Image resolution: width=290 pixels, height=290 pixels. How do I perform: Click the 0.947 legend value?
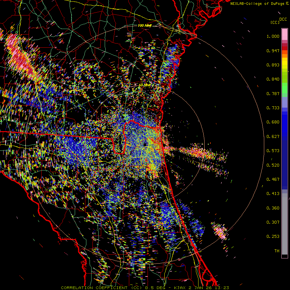tap(273, 51)
